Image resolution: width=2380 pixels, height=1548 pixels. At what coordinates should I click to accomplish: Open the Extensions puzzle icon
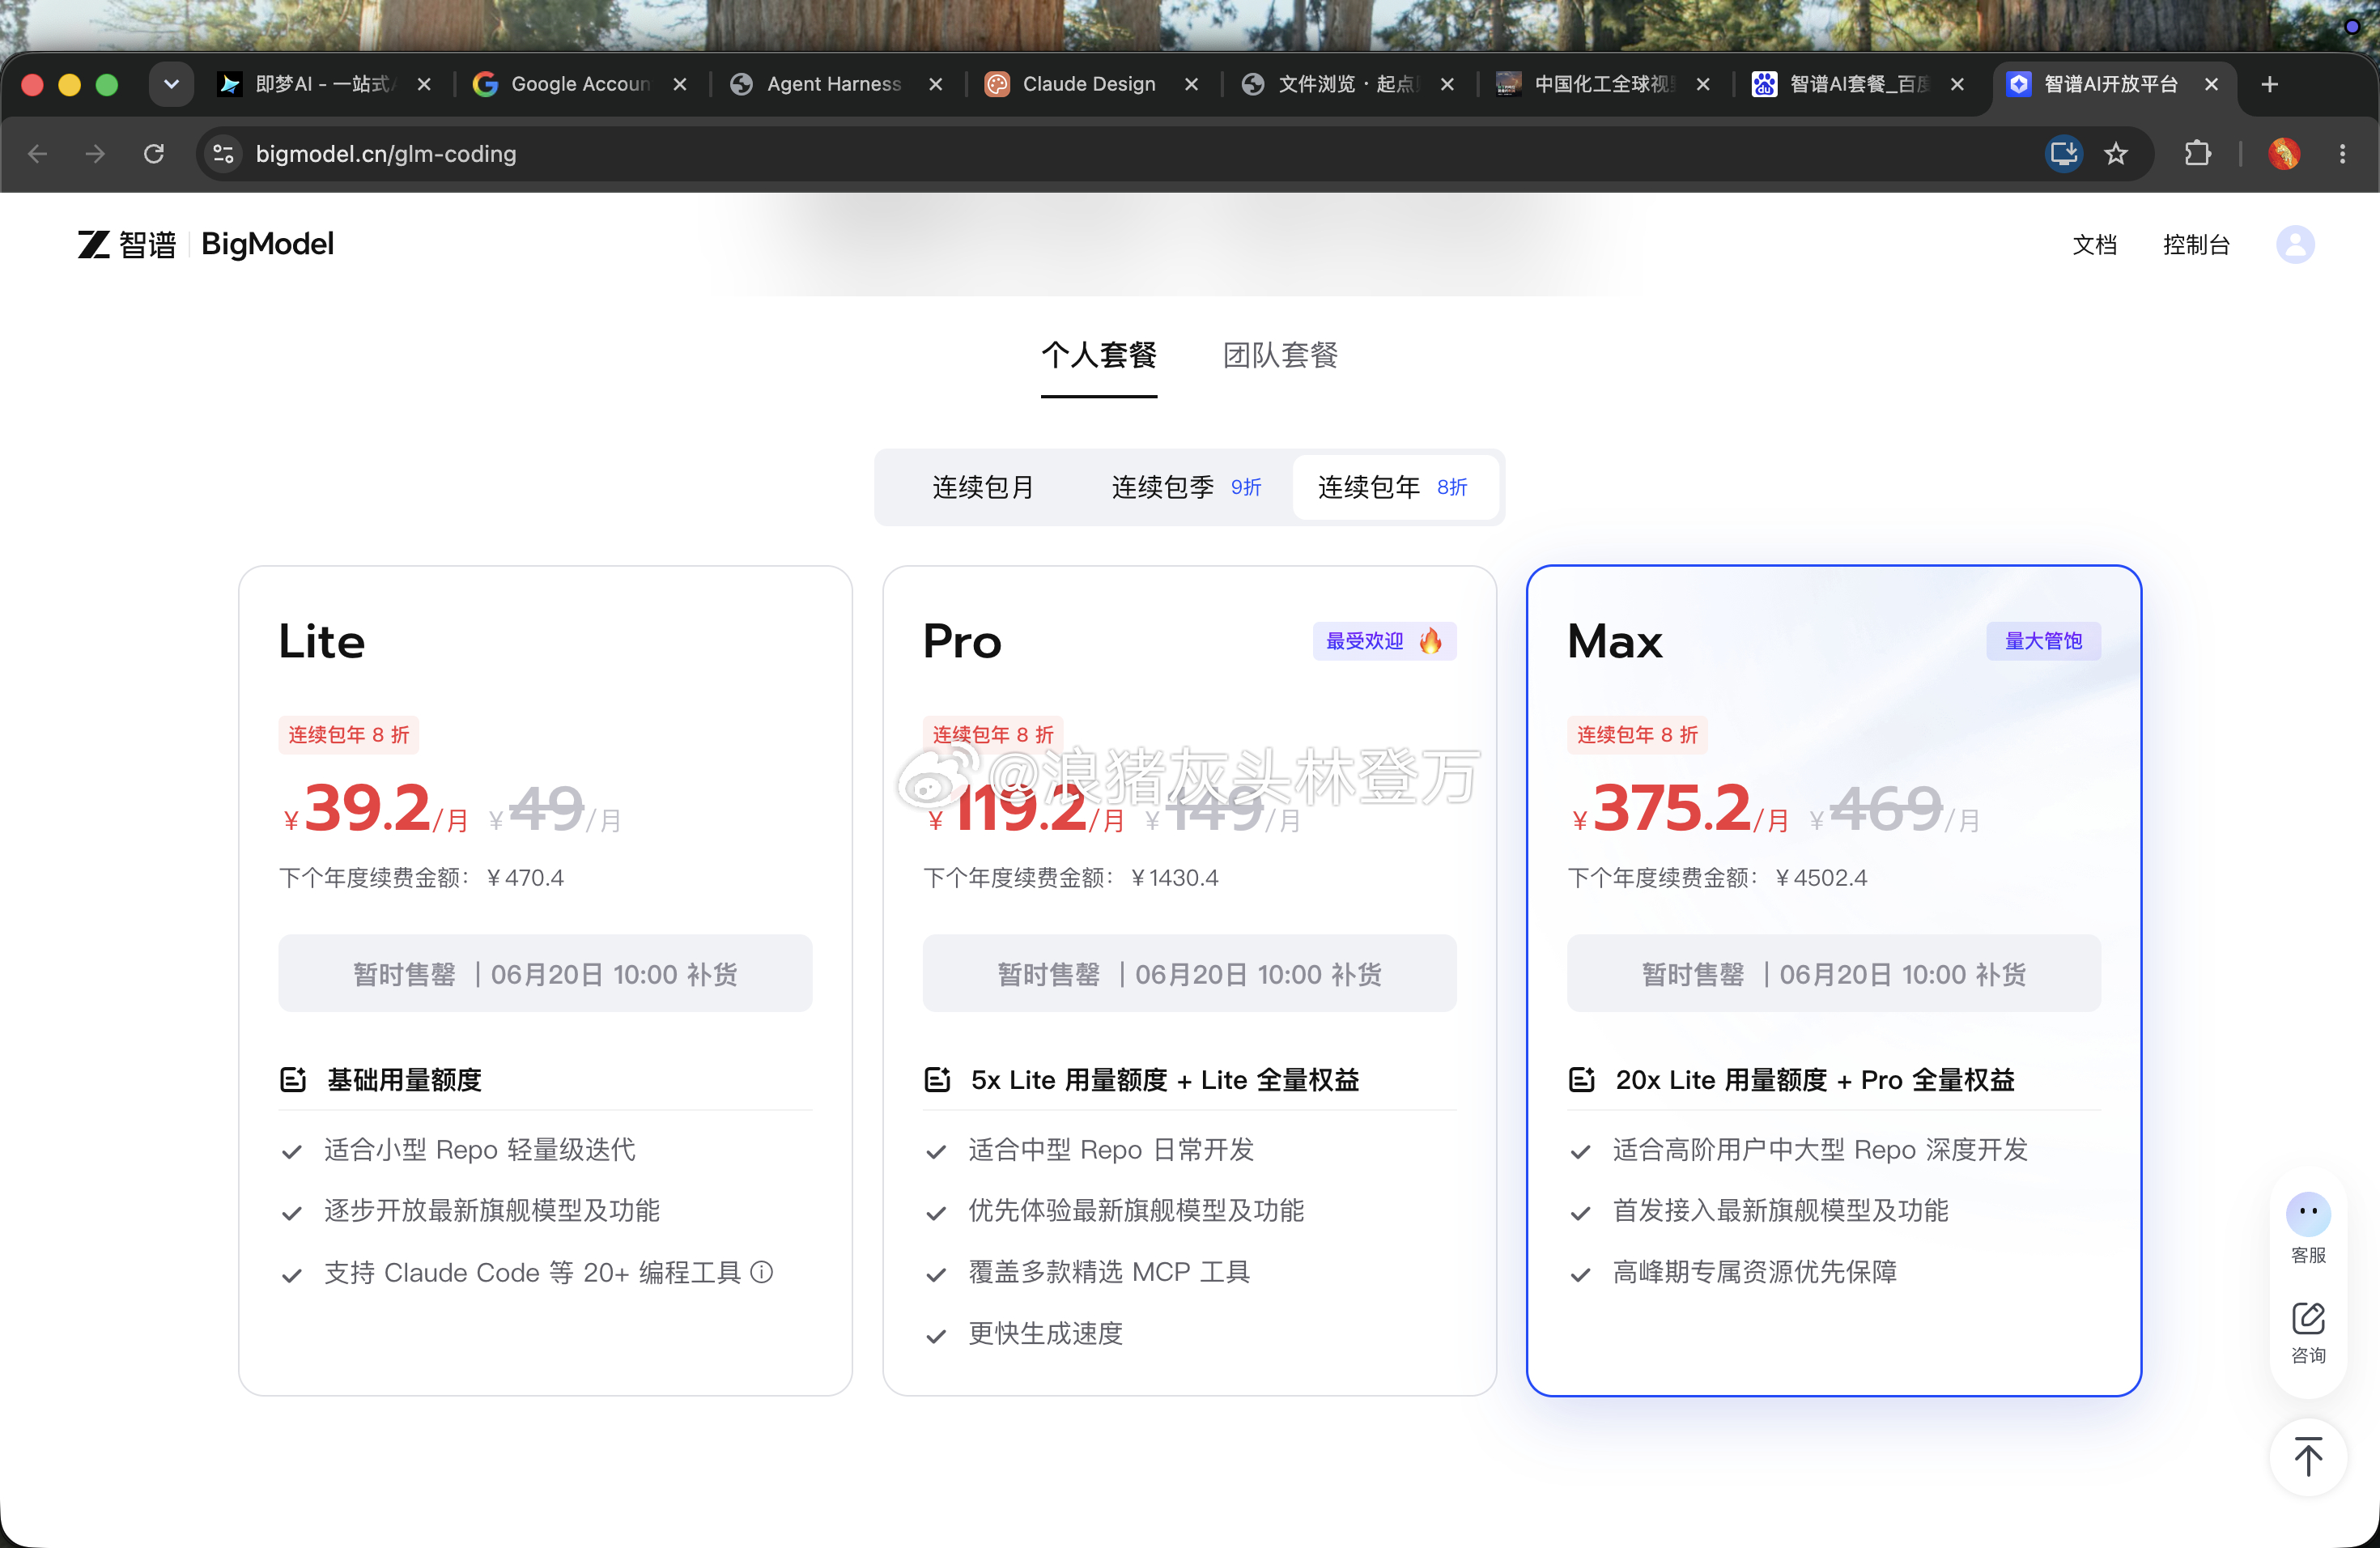[x=2198, y=154]
